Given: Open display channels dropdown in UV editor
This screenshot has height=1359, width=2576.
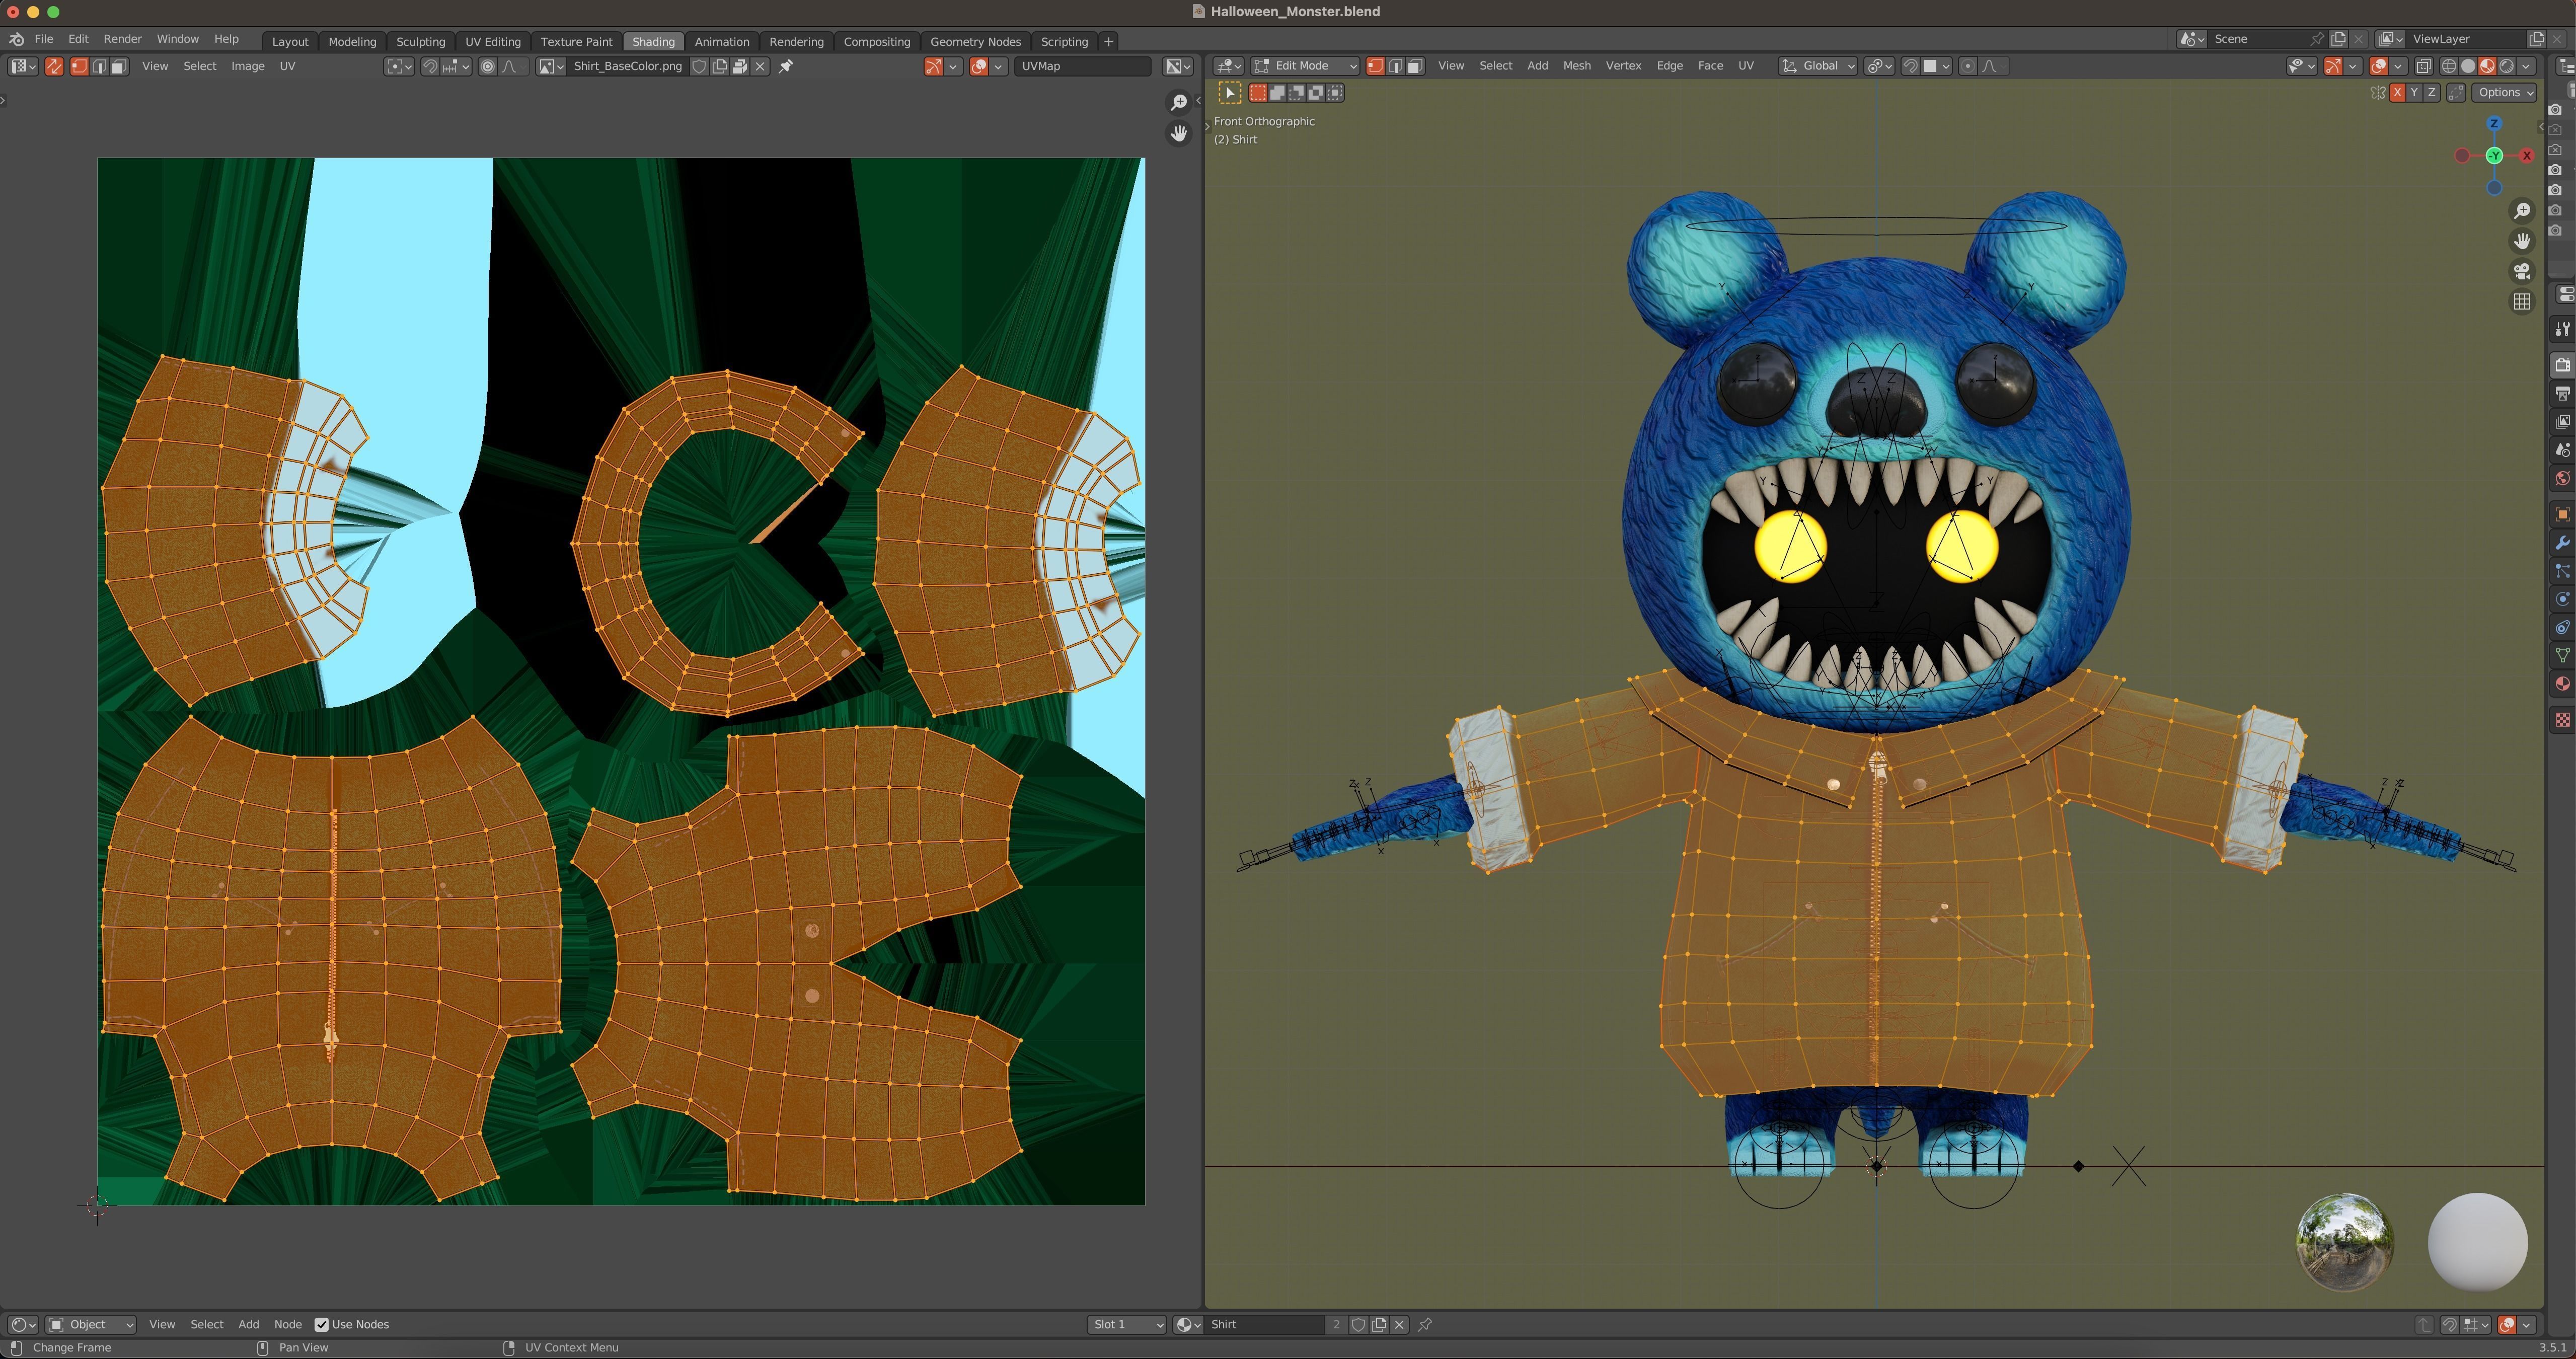Looking at the screenshot, I should [x=1177, y=66].
